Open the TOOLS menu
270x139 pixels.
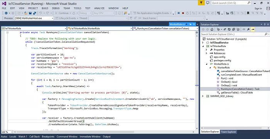pyautogui.click(x=78, y=8)
